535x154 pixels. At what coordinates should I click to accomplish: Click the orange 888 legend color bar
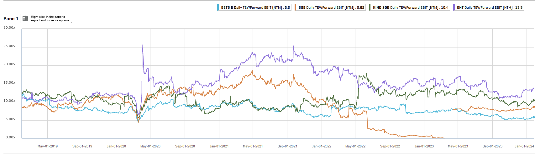[x=296, y=7]
